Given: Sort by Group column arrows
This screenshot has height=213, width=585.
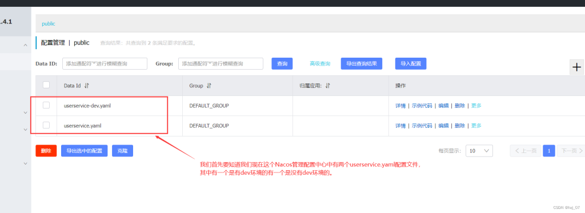Looking at the screenshot, I should pyautogui.click(x=209, y=86).
